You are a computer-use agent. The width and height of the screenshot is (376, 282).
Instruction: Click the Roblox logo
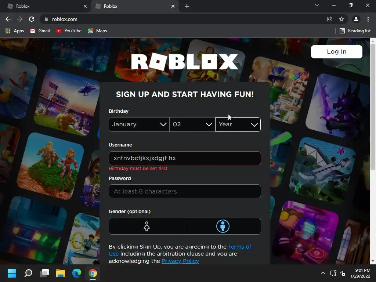pyautogui.click(x=185, y=62)
